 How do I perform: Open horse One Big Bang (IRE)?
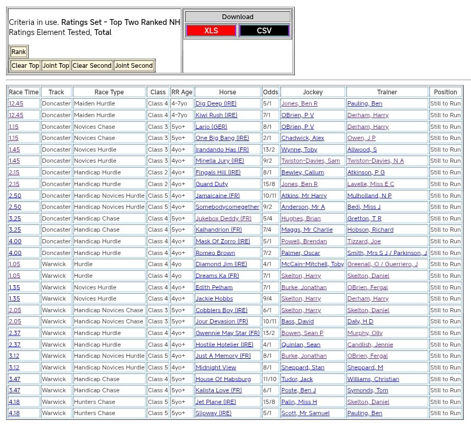[222, 138]
